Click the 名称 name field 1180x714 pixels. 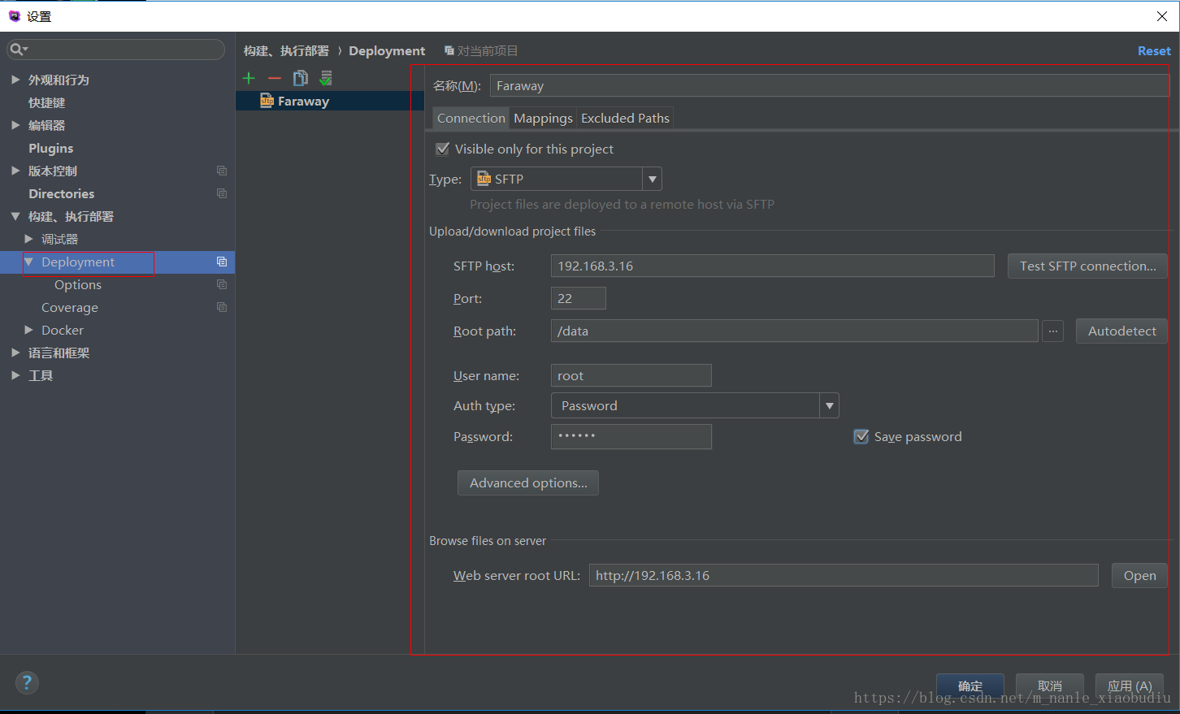click(x=829, y=85)
